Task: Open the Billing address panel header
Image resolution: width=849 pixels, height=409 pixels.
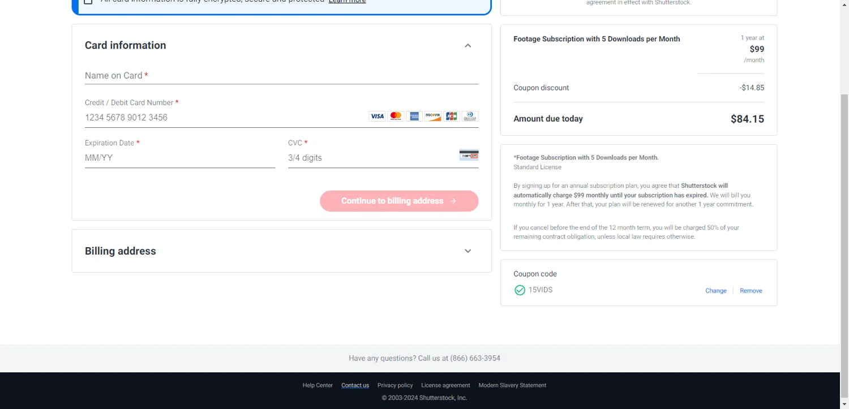Action: tap(281, 251)
